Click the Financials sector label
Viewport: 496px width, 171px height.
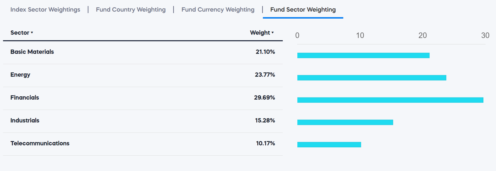tap(25, 98)
